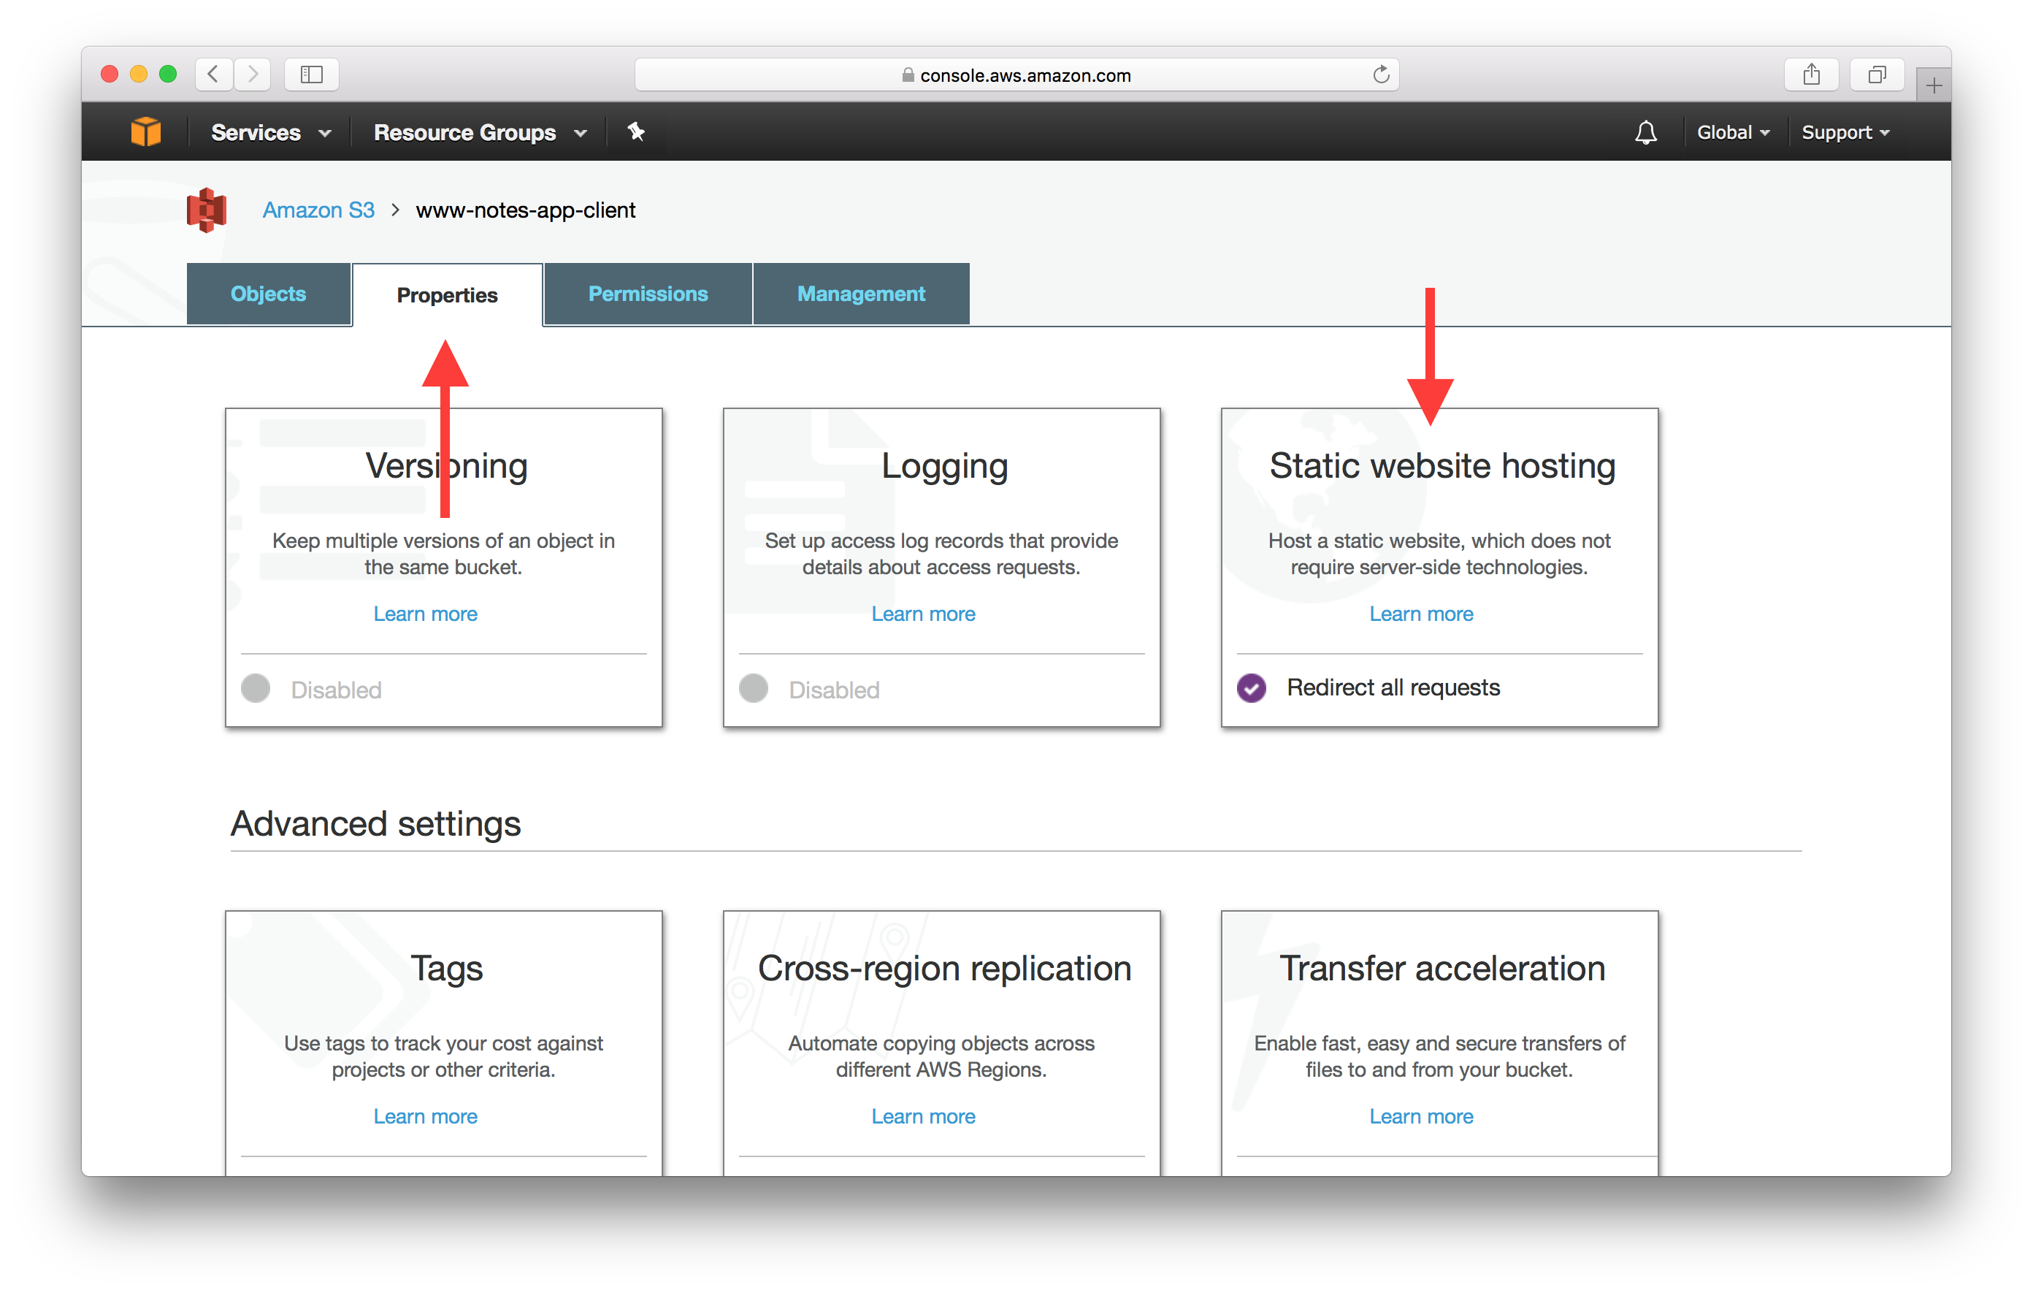Click the red S3 bucket icon
This screenshot has height=1293, width=2033.
tap(207, 210)
